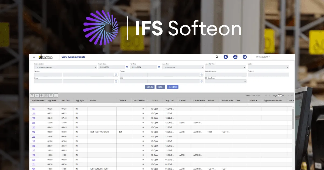
Task: Sort by No.Of LPNs column header
Action: tap(139, 101)
